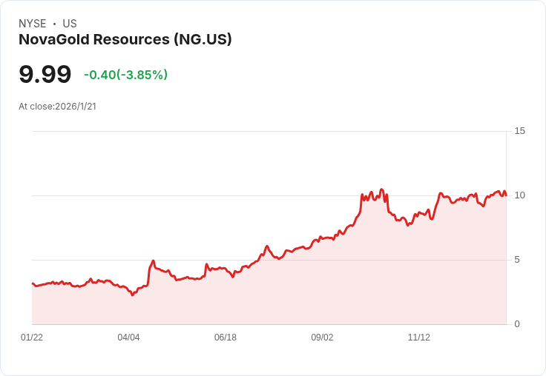
Task: Click the 9.99 price value
Action: pos(45,74)
